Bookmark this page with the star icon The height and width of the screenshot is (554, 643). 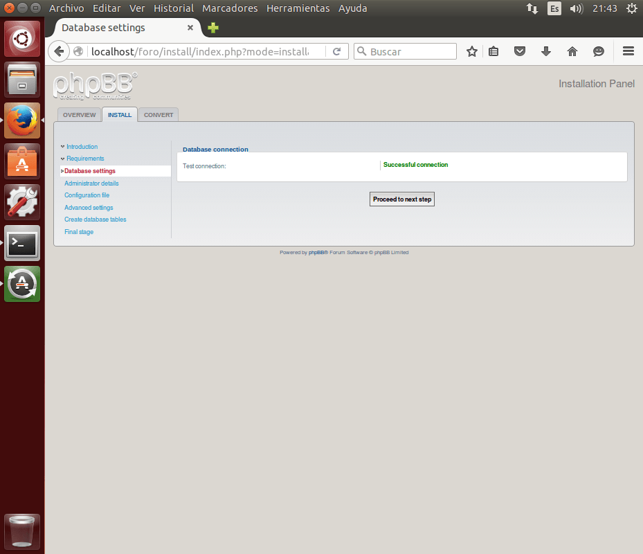pyautogui.click(x=471, y=52)
